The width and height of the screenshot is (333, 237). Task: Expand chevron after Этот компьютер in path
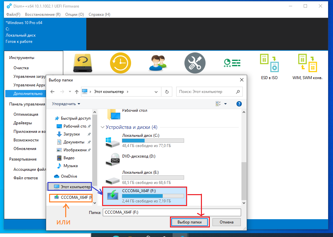[127, 92]
